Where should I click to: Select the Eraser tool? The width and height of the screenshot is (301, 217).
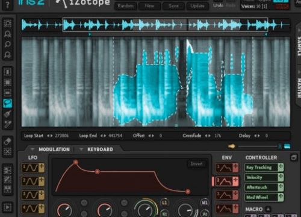(8, 142)
